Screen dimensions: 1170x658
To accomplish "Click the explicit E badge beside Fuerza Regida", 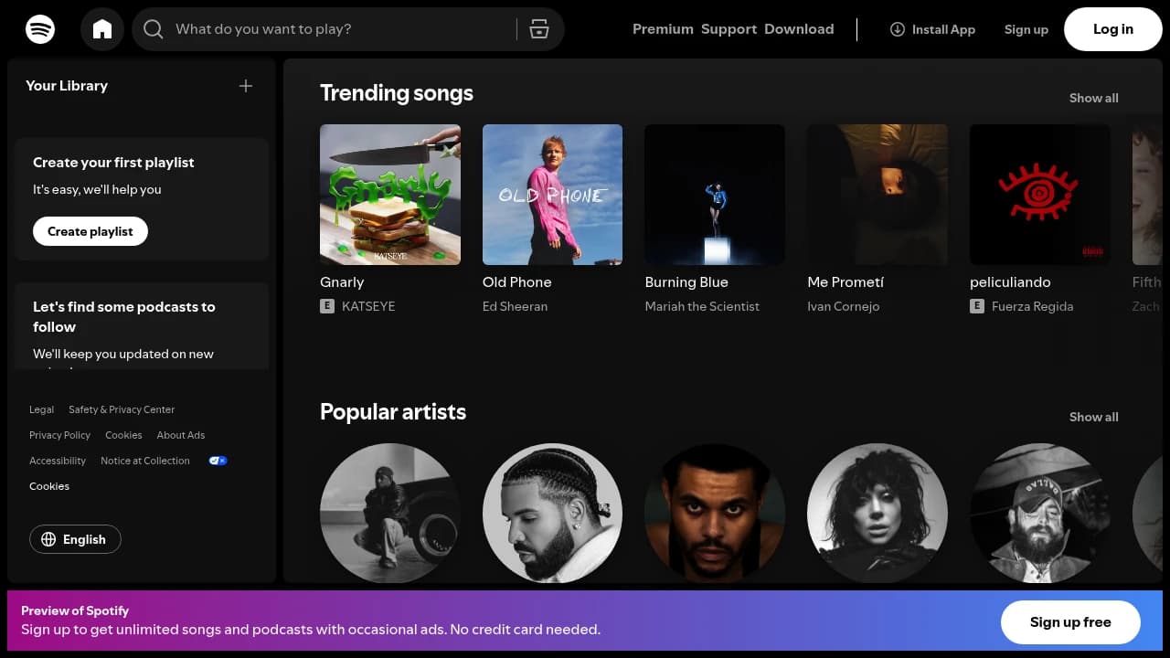I will pyautogui.click(x=977, y=306).
